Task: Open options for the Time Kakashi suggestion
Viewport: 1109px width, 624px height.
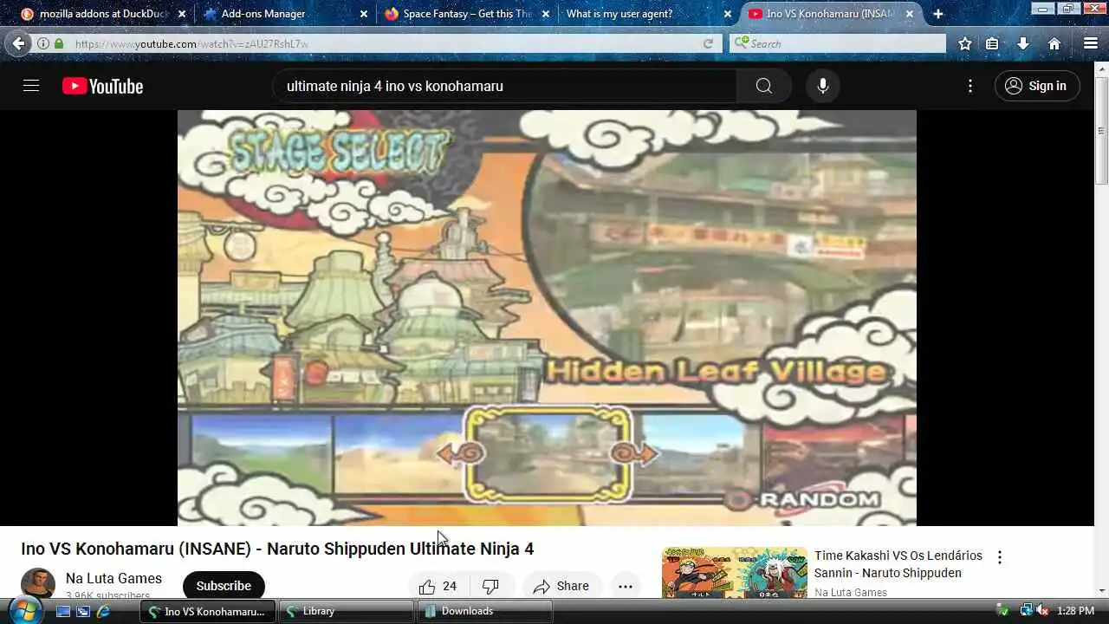Action: point(999,557)
